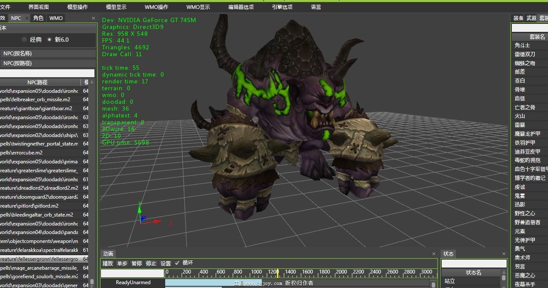548x288 pixels.
Task: Select the spectralfelarakkoa row
Action: [x=44, y=250]
